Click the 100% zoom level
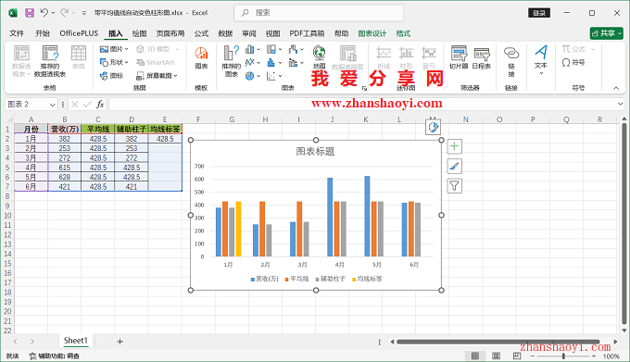630x362 pixels. click(x=611, y=356)
